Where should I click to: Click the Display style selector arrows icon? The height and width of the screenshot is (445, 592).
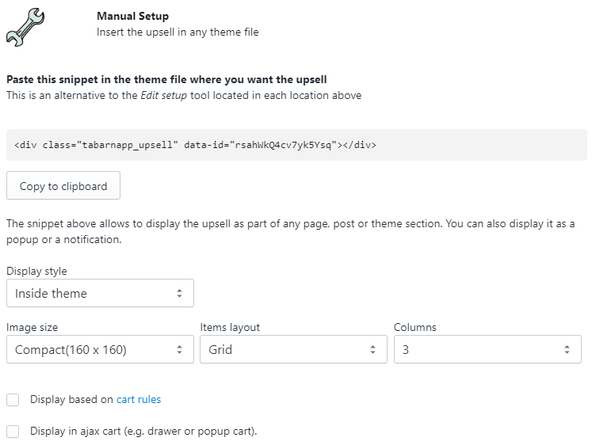(x=180, y=294)
